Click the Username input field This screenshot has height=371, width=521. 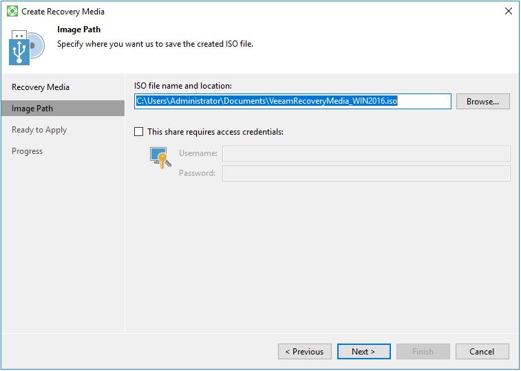pyautogui.click(x=366, y=153)
